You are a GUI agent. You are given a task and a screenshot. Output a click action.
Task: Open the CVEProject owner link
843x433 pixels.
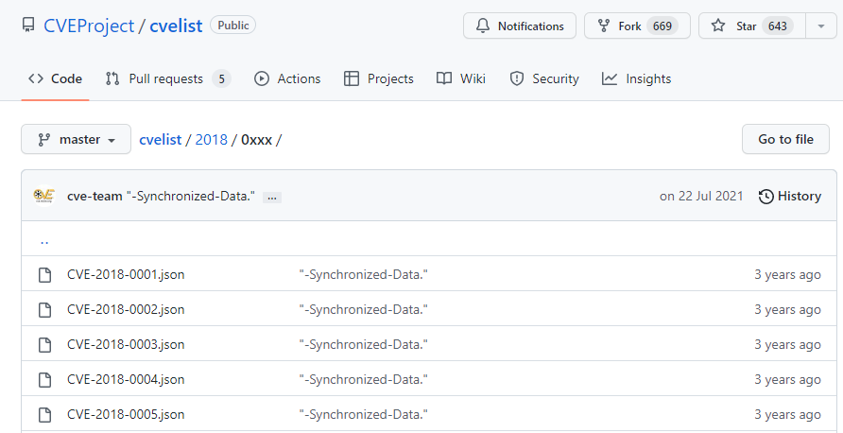89,26
